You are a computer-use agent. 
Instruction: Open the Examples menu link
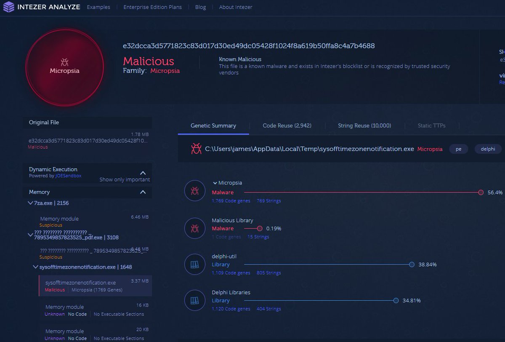(x=98, y=7)
